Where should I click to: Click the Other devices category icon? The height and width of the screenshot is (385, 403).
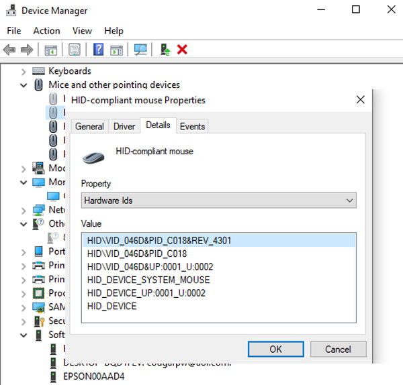(x=38, y=224)
